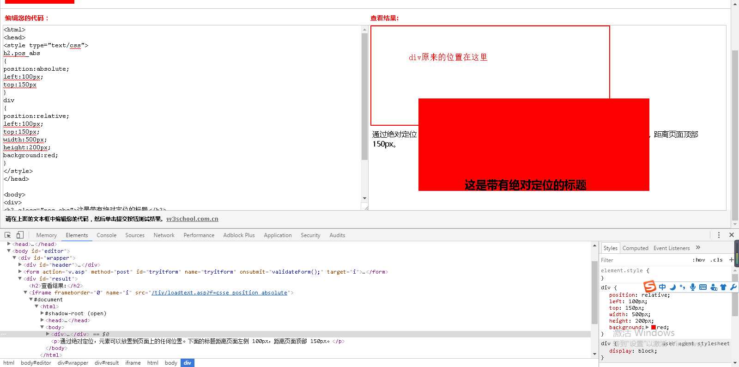Click Elements panel scrollbar down arrow
Screen dimensions: 739x367
click(595, 355)
